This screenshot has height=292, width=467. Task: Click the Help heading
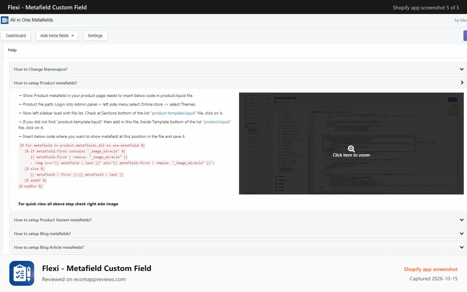[12, 50]
